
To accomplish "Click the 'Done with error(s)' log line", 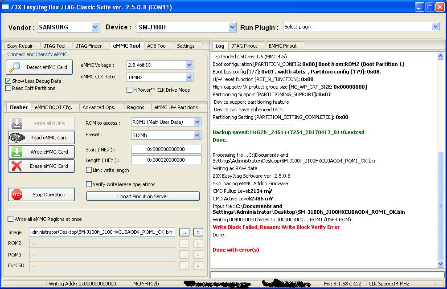I will click(x=236, y=250).
